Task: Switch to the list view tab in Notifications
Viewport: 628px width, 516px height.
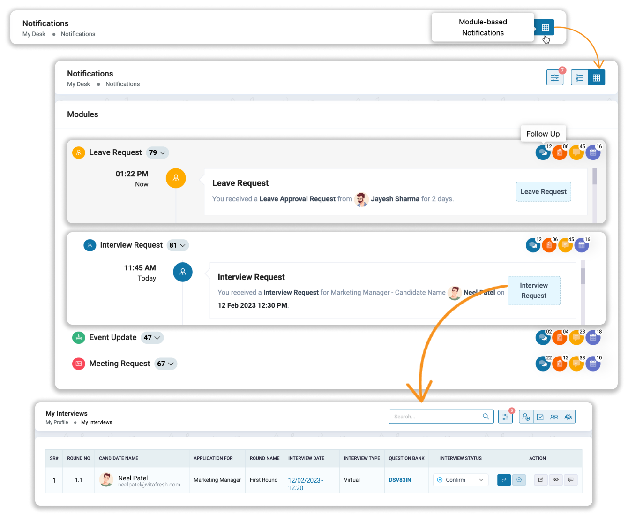Action: 580,77
